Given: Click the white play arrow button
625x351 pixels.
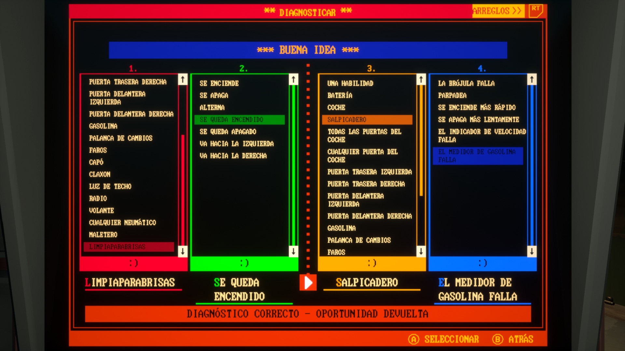Looking at the screenshot, I should [308, 282].
